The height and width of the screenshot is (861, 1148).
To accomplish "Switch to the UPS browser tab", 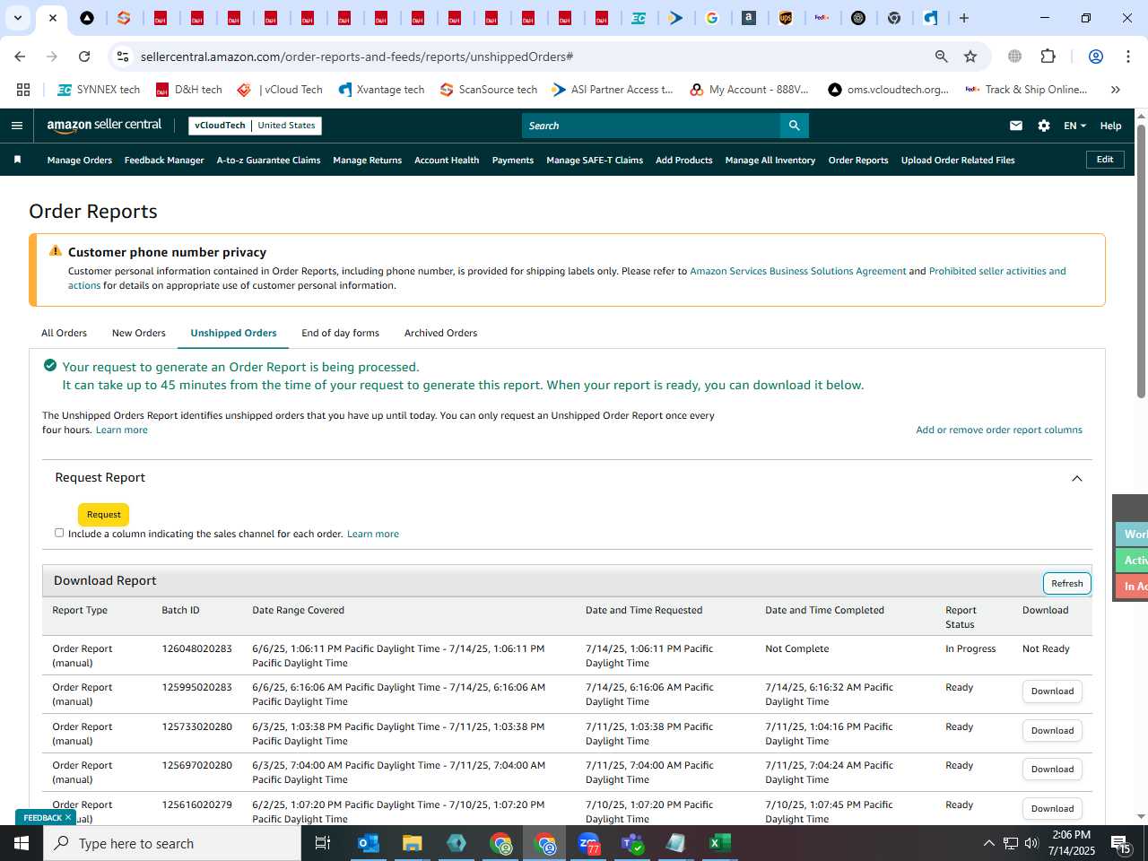I will coord(785,18).
